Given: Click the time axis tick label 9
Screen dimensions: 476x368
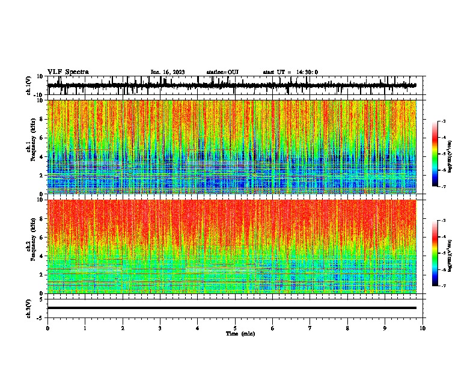Looking at the screenshot, I should (385, 328).
